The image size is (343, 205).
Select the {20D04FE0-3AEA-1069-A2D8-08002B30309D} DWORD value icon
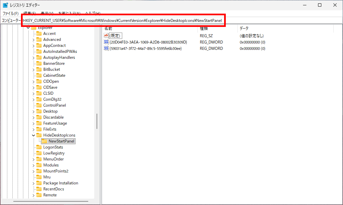click(x=106, y=42)
